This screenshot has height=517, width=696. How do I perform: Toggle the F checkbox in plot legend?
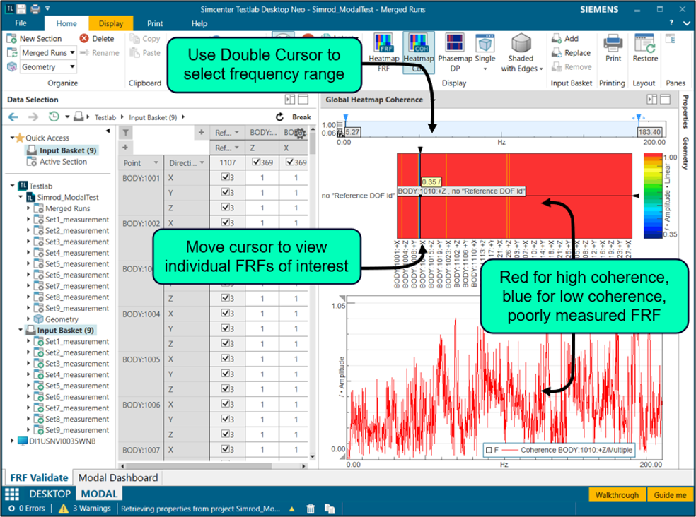(489, 449)
